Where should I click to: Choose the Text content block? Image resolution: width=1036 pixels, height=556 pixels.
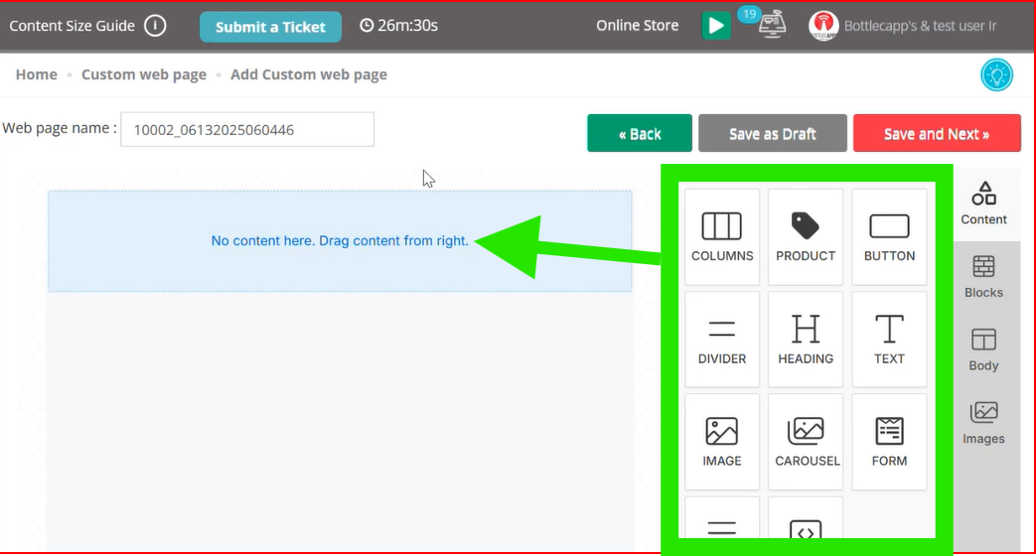(889, 340)
